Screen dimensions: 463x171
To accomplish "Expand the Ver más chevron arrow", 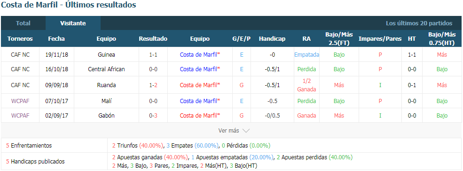I will [246, 131].
